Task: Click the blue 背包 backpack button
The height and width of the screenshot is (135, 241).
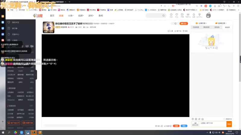Action: [x=184, y=126]
